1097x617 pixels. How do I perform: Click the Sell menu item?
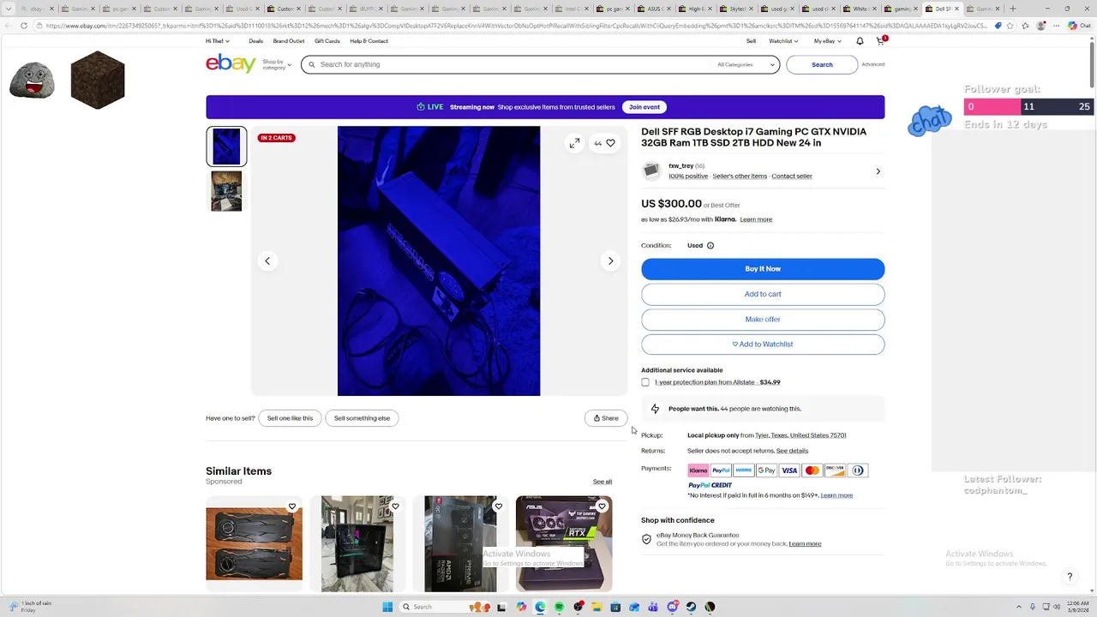pos(751,41)
